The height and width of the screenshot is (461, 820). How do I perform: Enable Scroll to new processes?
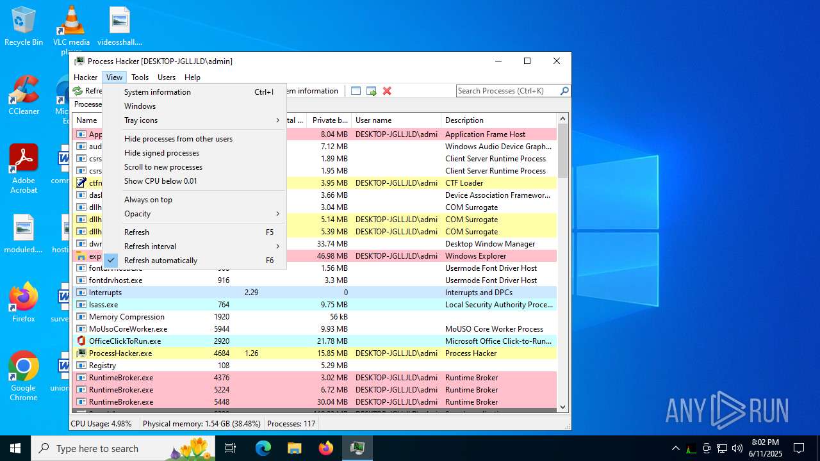pyautogui.click(x=194, y=166)
